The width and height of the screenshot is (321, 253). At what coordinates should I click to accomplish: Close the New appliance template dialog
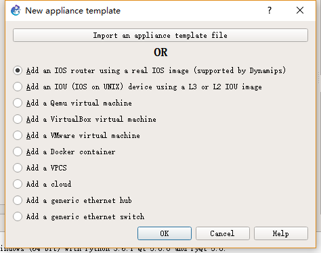300,10
